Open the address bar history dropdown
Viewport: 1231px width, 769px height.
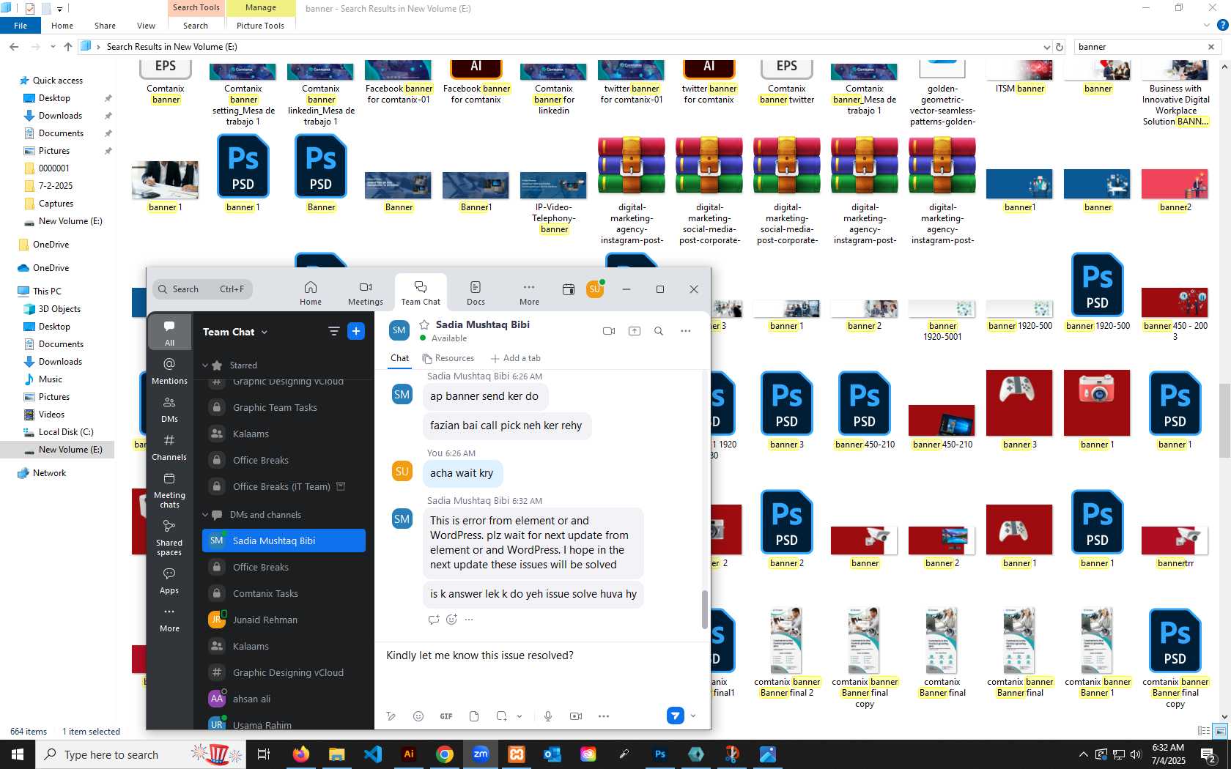1046,47
